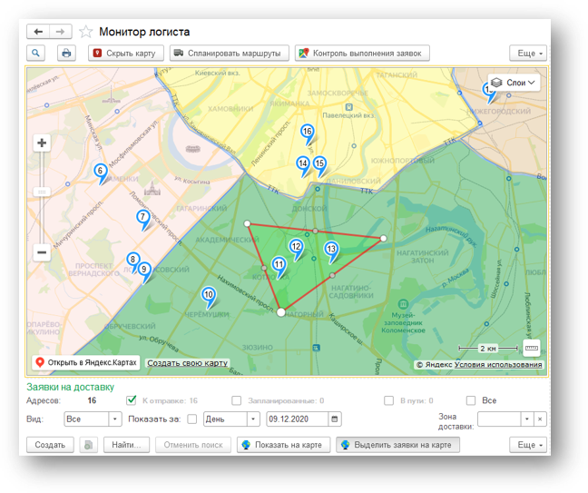Image resolution: width=588 pixels, height=493 pixels.
Task: Open the top Еще menu
Action: tap(528, 53)
